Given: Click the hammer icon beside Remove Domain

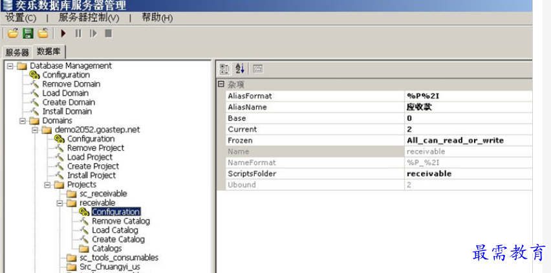Looking at the screenshot, I should pos(34,84).
